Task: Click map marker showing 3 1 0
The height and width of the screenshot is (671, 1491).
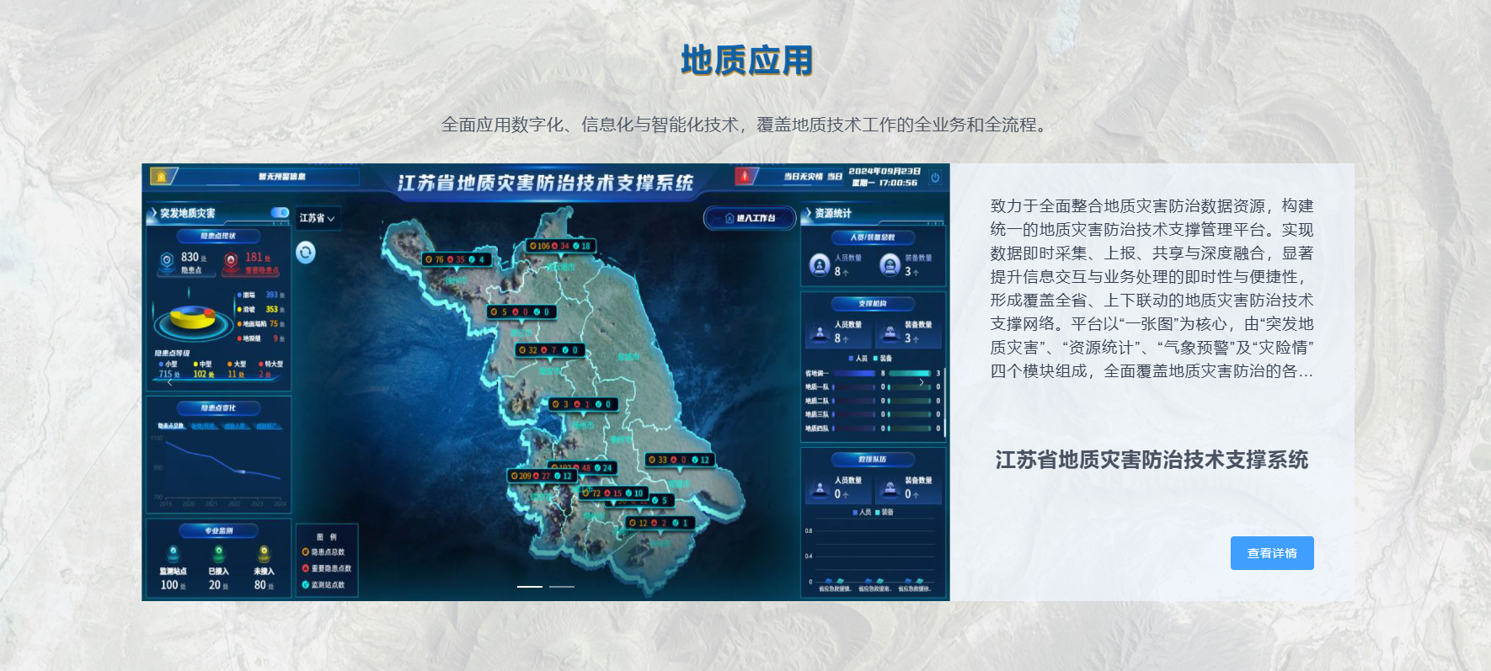Action: coord(584,404)
